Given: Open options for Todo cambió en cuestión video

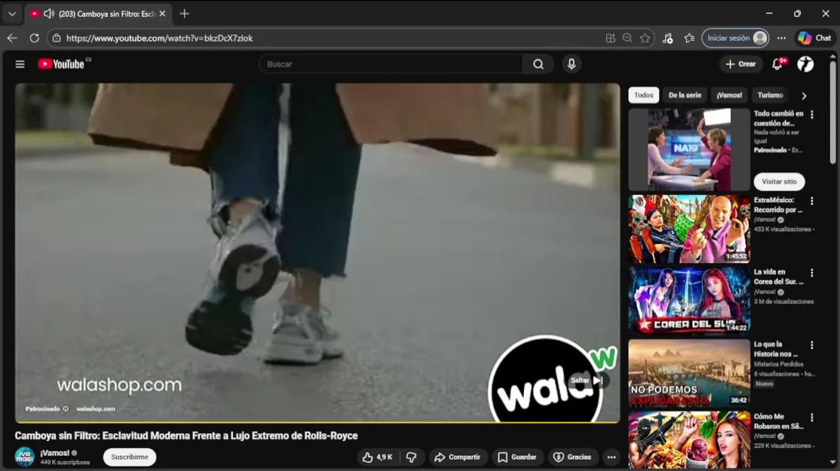Looking at the screenshot, I should point(812,114).
